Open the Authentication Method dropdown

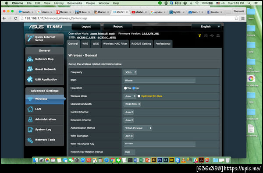[x=138, y=128]
